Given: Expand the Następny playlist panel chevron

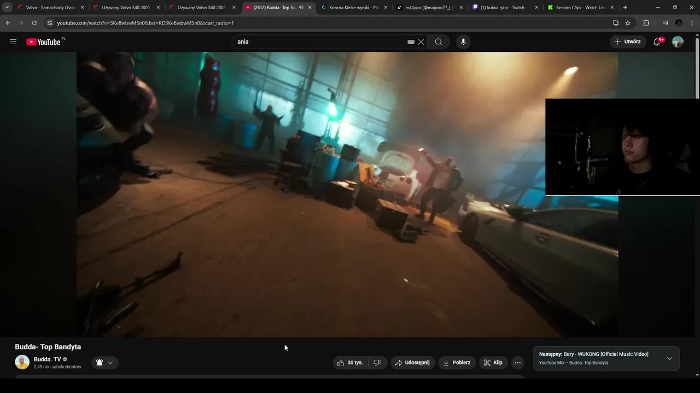Looking at the screenshot, I should (x=669, y=359).
